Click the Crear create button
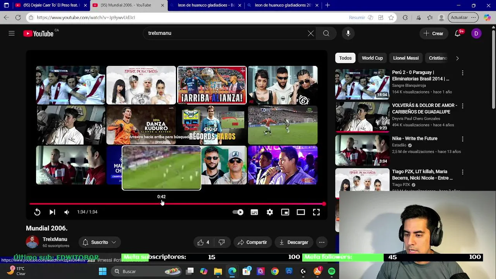Image resolution: width=496 pixels, height=279 pixels. [434, 33]
